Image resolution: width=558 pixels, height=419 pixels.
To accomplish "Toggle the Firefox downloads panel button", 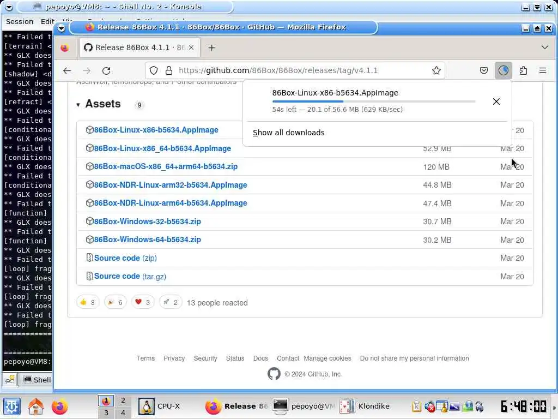I will coord(503,70).
